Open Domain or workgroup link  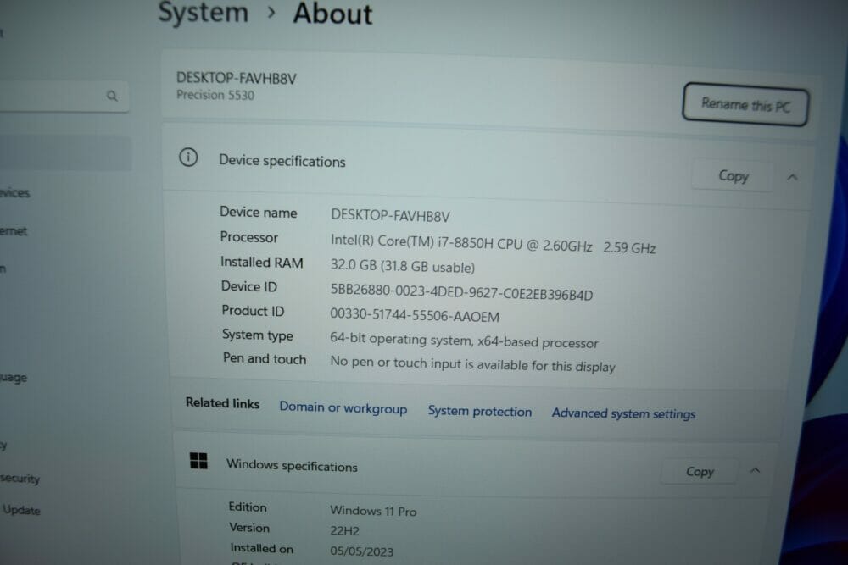point(343,407)
